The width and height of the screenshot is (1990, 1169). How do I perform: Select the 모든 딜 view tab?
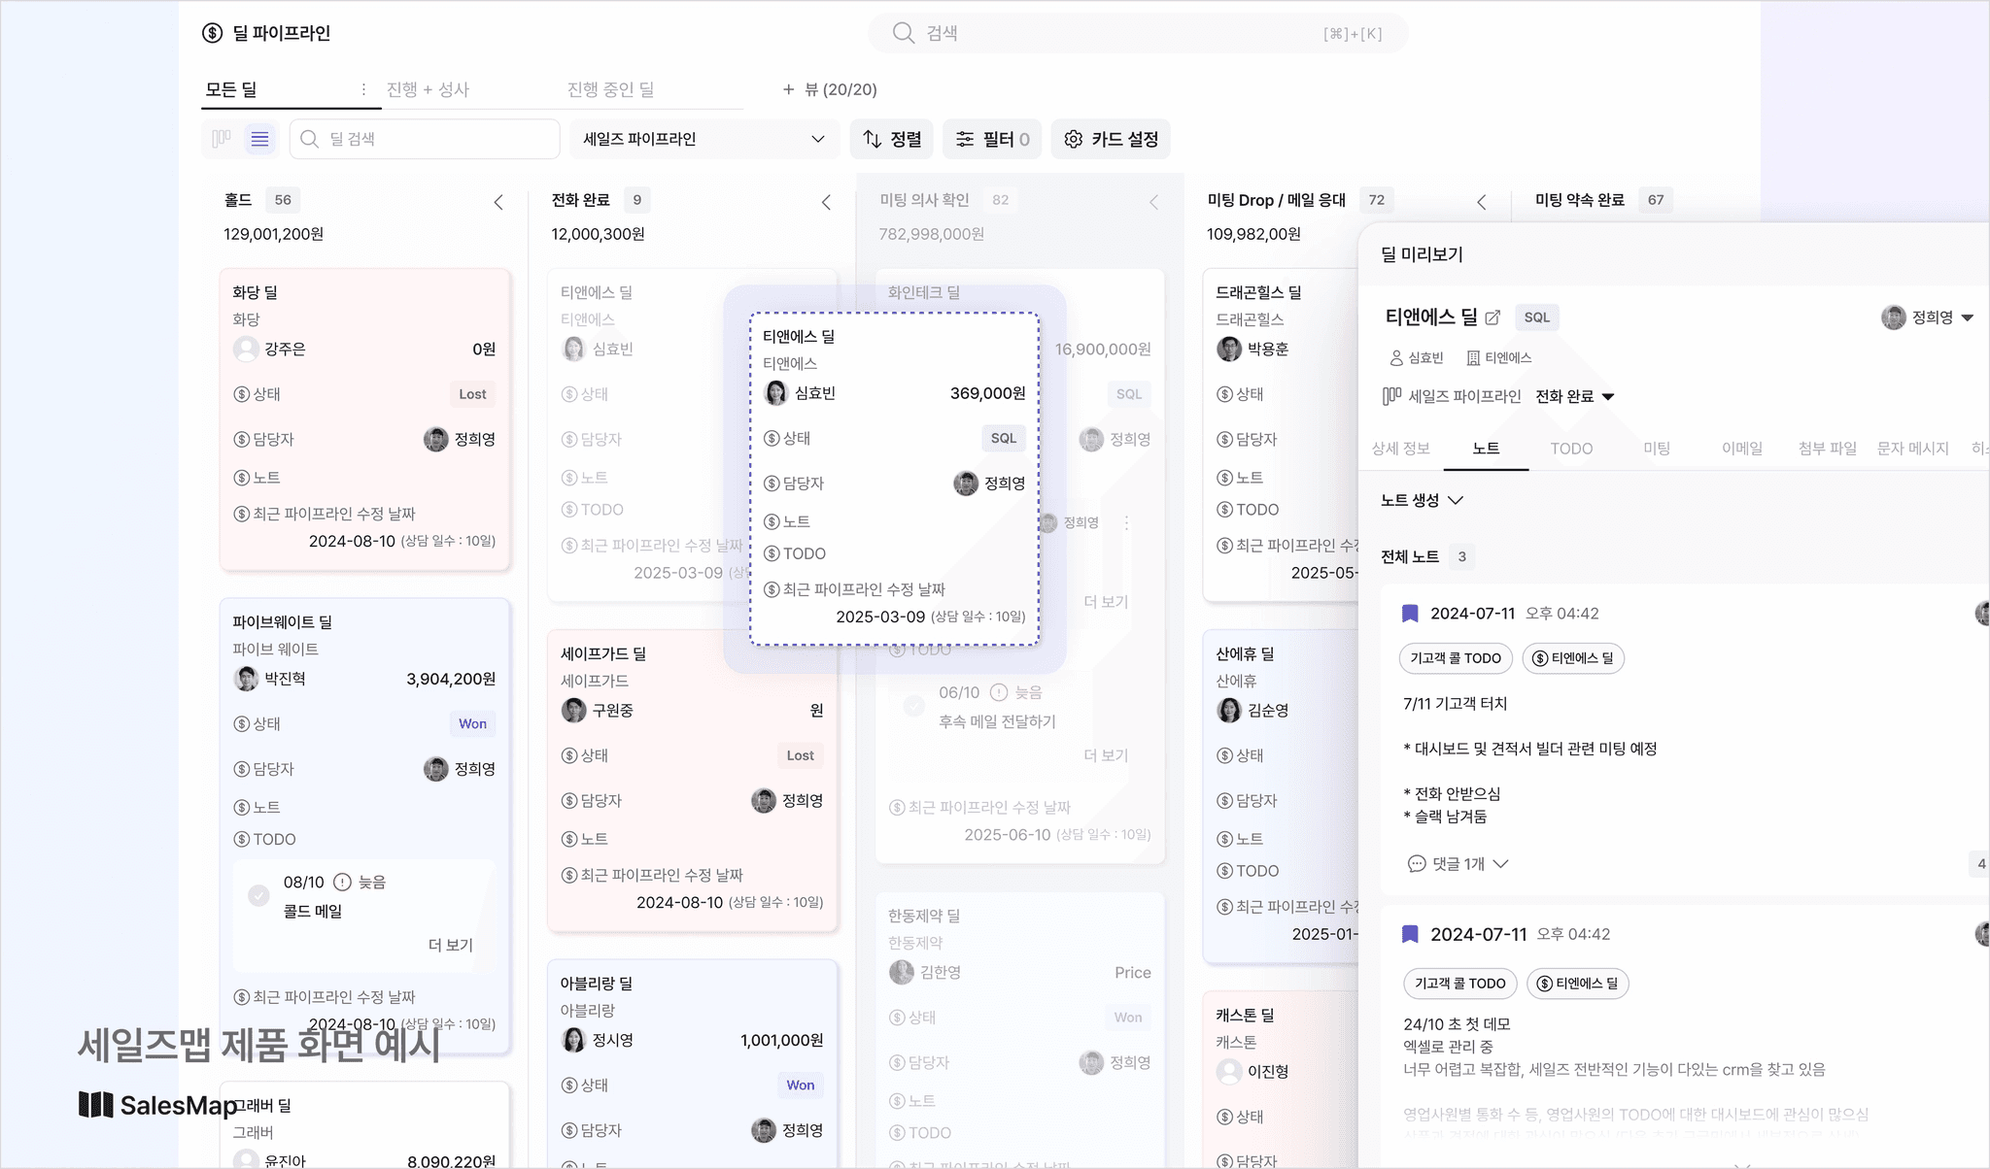pos(231,89)
